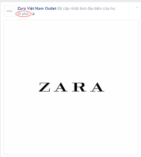Open updated profile photo in viewer
The height and width of the screenshot is (157, 141).
pyautogui.click(x=71, y=87)
